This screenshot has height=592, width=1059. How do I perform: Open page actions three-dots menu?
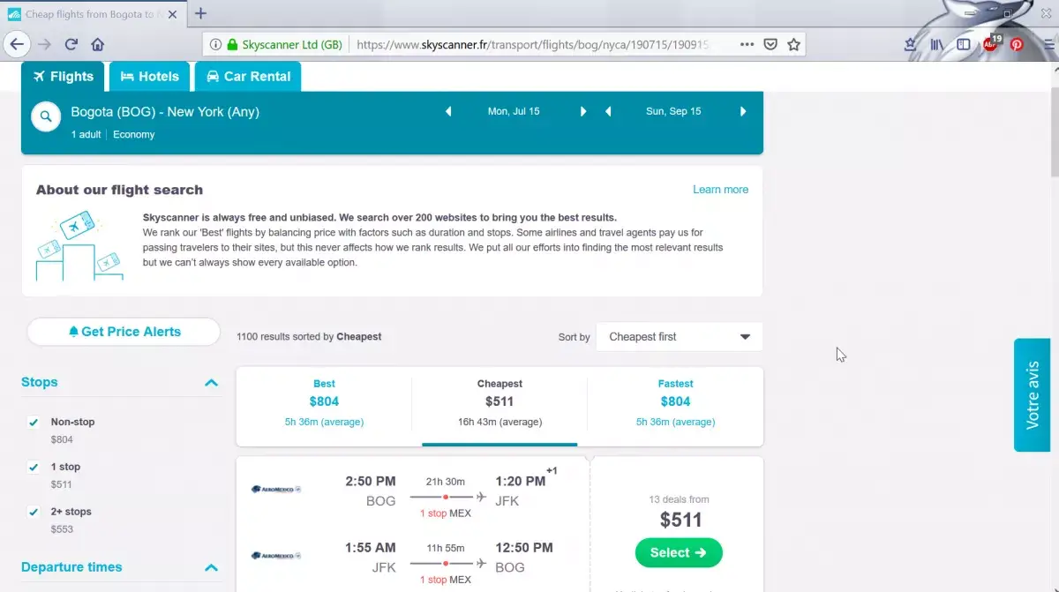pyautogui.click(x=747, y=44)
